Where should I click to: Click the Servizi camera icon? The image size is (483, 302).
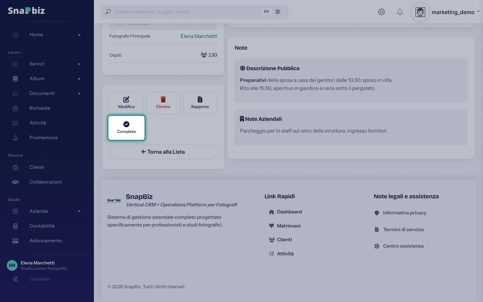(x=15, y=64)
